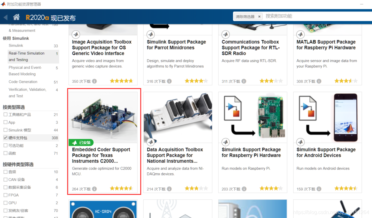Image resolution: width=372 pixels, height=218 pixels.
Task: Open Data Acquisition Toolbox National Instruments title
Action: (175, 155)
